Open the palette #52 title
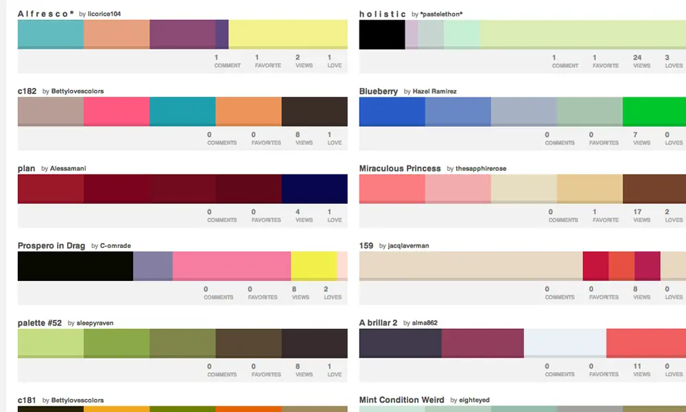The height and width of the screenshot is (412, 686). (40, 323)
